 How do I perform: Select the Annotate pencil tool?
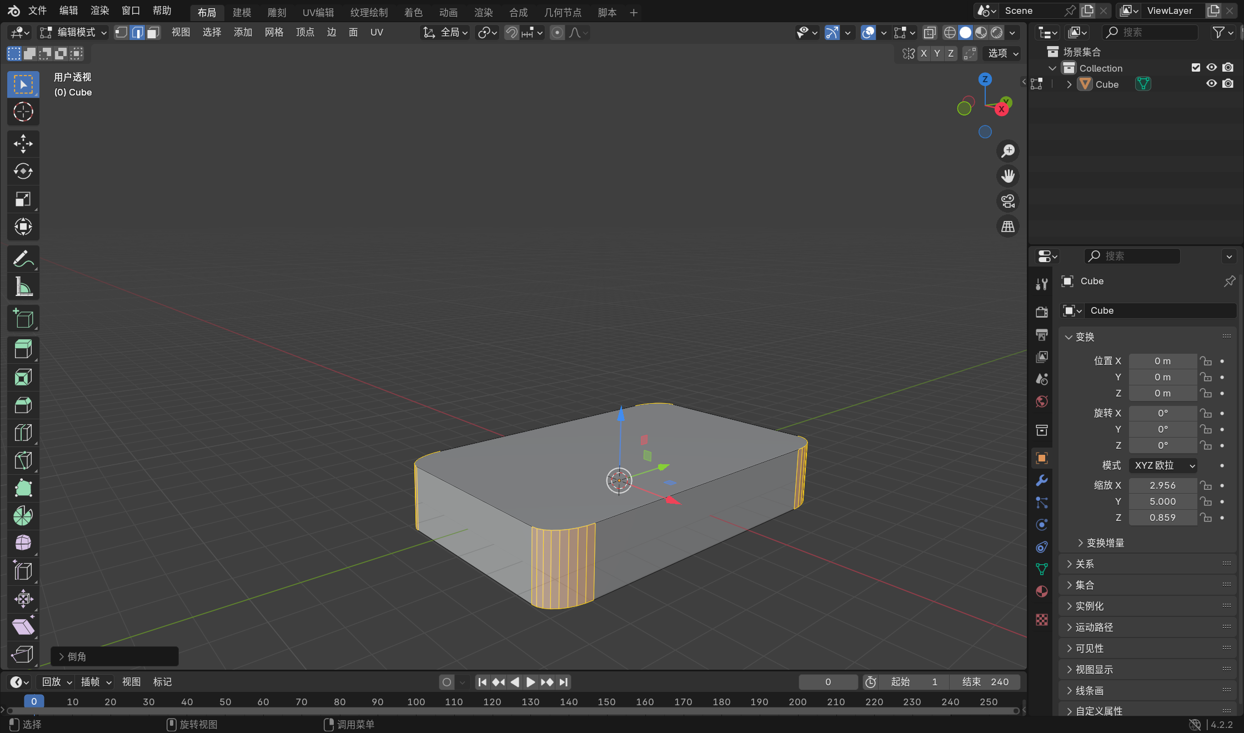tap(23, 259)
